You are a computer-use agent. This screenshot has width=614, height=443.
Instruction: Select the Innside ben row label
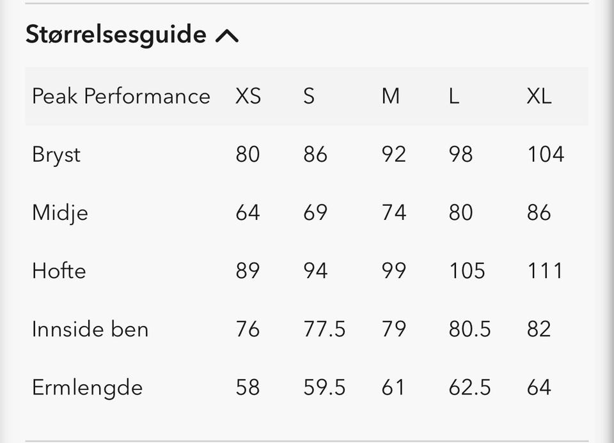pos(90,329)
